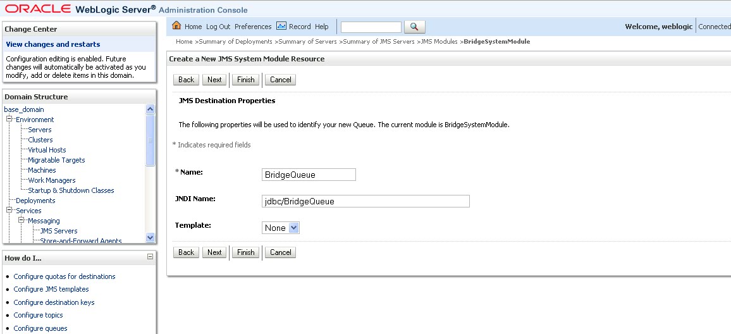The width and height of the screenshot is (731, 334).
Task: Select Virtual Hosts tree item
Action: 47,150
